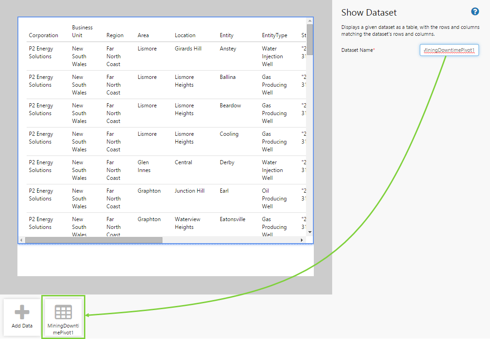Select the MiningDowntimePivot1 dataset table icon
This screenshot has height=339, width=490.
tap(63, 312)
